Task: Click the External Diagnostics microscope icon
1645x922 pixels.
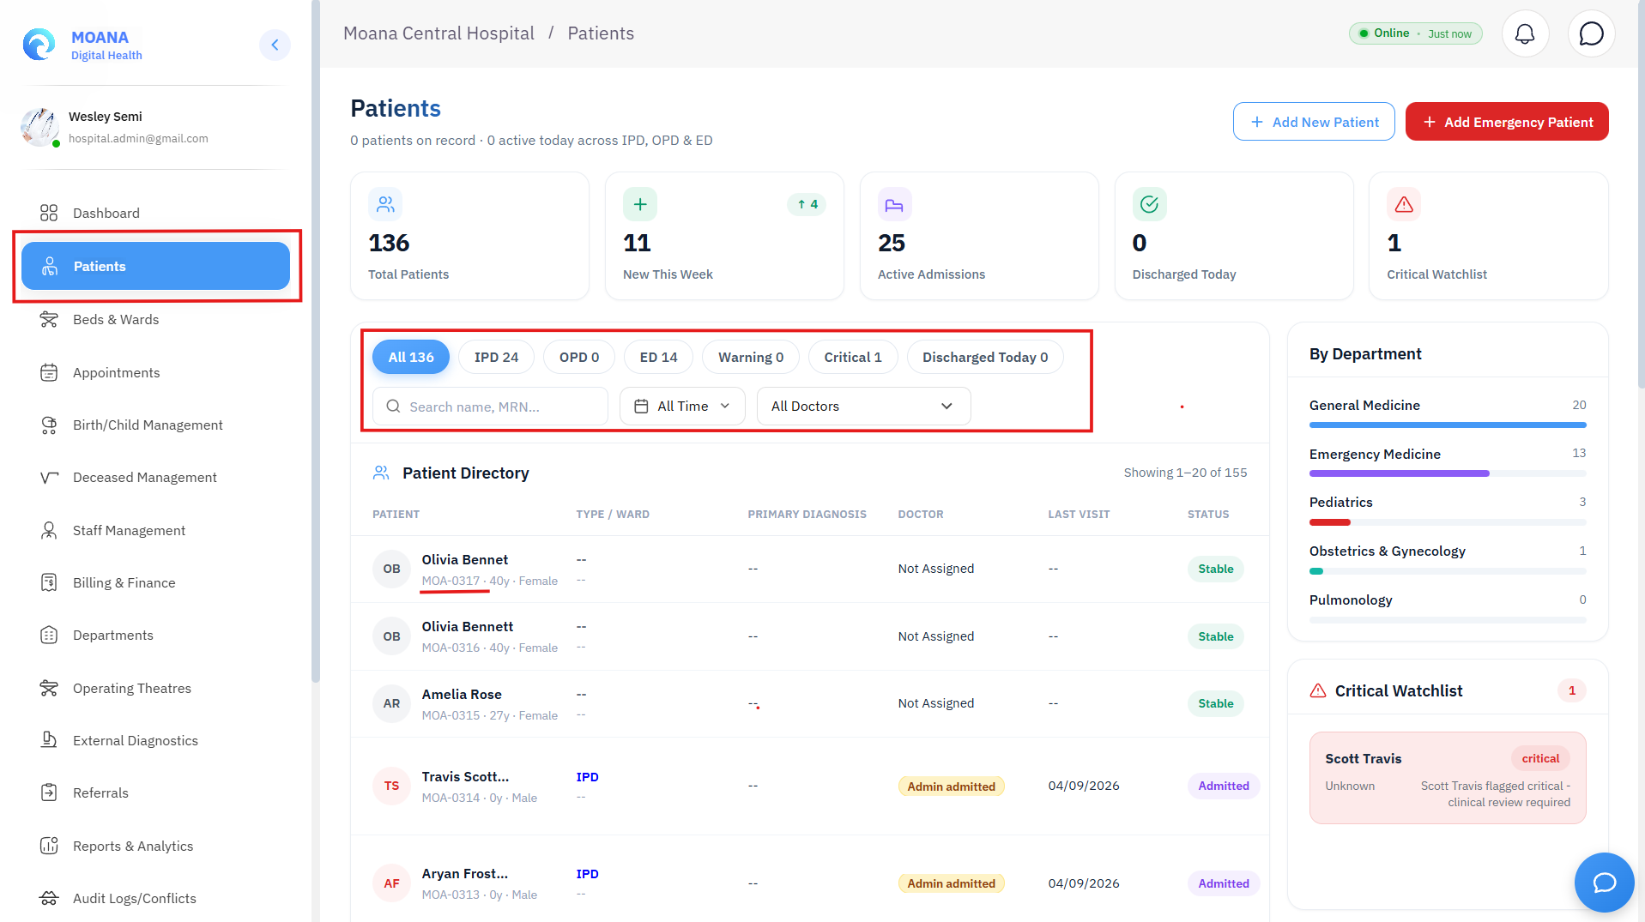Action: coord(49,740)
